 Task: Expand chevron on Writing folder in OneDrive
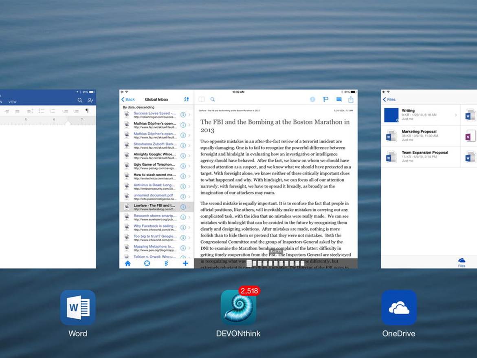(x=456, y=115)
